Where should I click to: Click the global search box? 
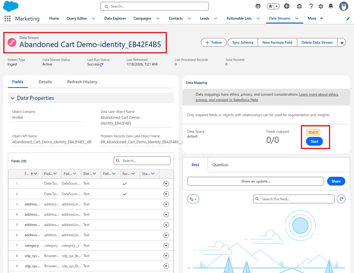click(155, 6)
